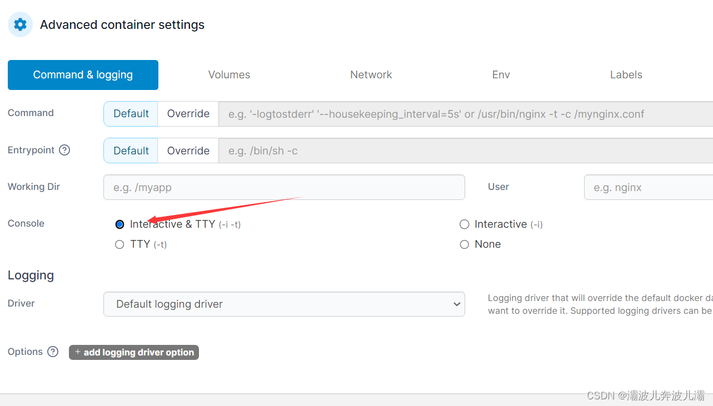This screenshot has width=713, height=406.
Task: Open the Entrypoint help question-mark icon
Action: tap(64, 150)
